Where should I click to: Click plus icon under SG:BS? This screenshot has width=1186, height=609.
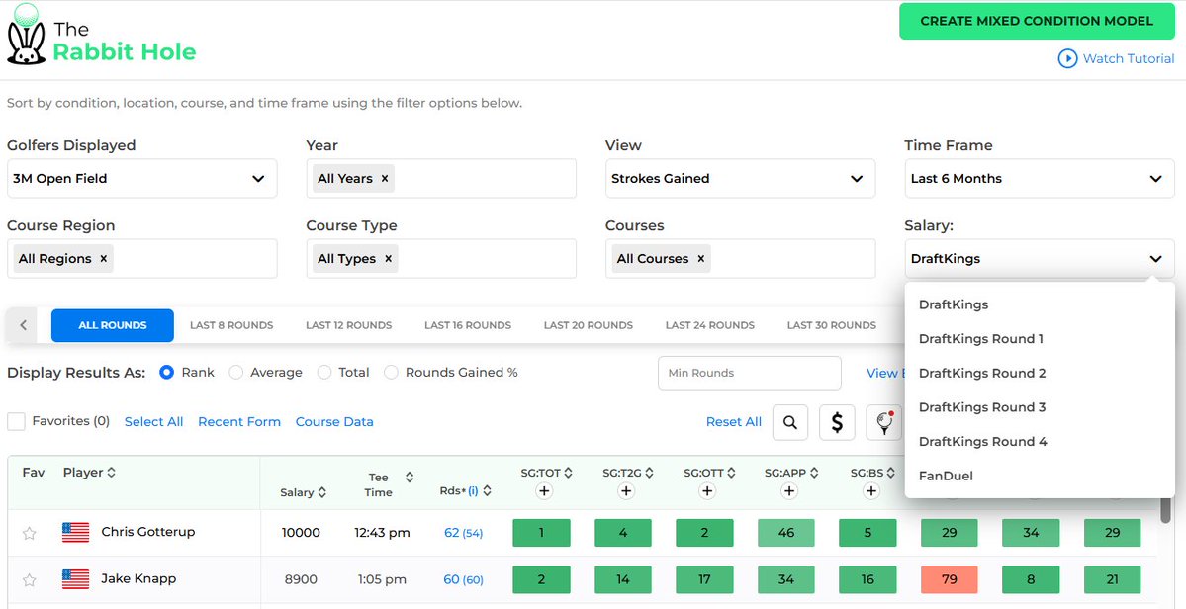[870, 491]
